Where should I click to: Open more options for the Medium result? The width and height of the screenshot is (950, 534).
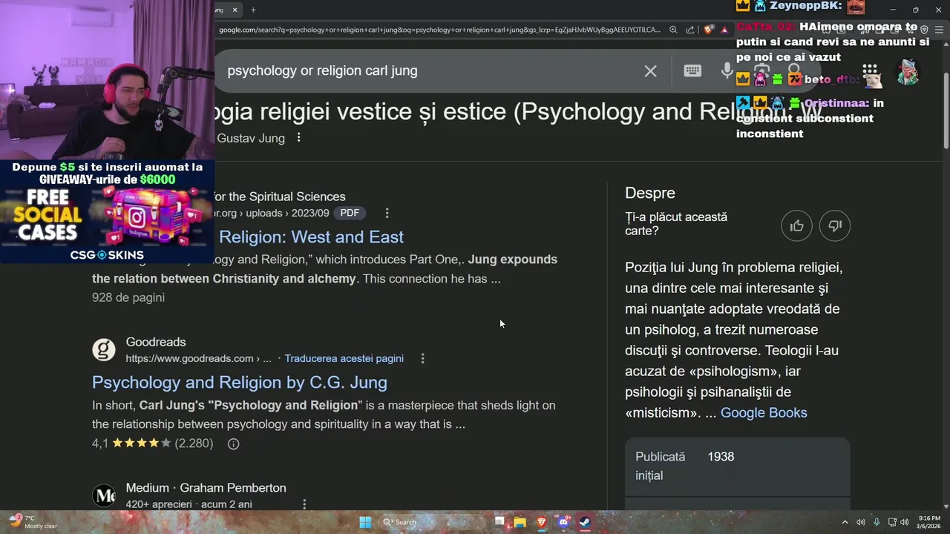304,504
